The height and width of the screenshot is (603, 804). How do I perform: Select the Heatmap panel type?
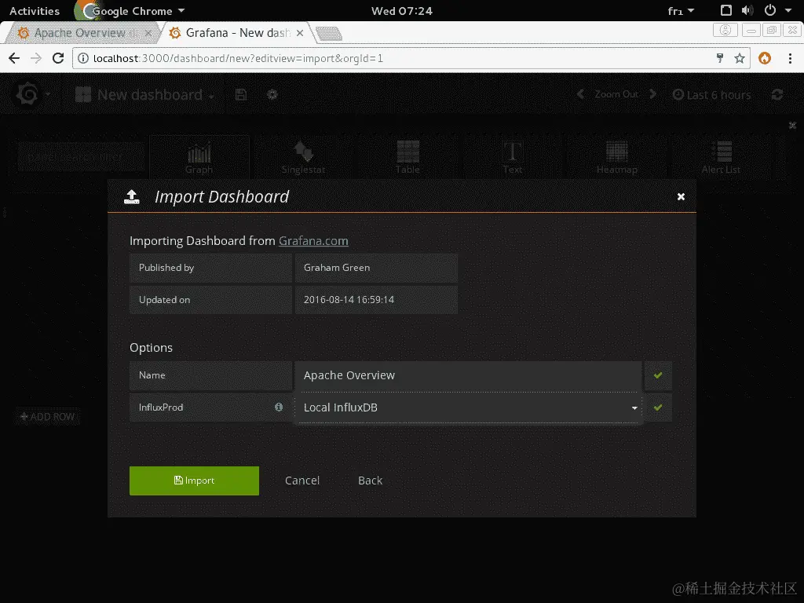(x=617, y=157)
